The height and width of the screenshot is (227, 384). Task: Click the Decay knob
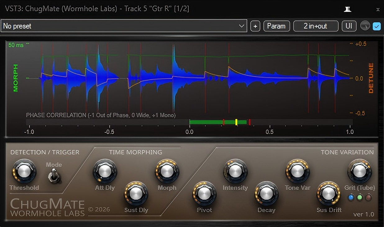tap(266, 194)
